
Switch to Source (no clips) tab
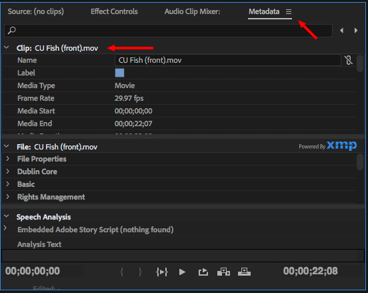click(36, 11)
